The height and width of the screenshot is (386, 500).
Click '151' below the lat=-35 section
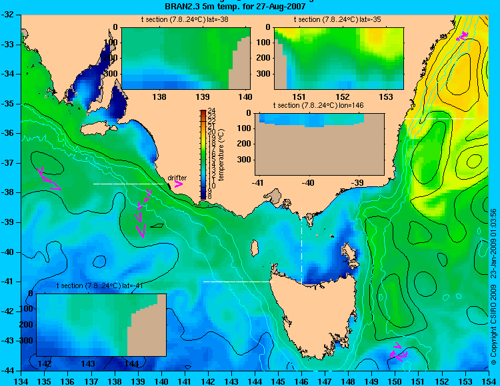pyautogui.click(x=299, y=96)
